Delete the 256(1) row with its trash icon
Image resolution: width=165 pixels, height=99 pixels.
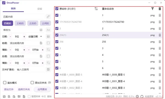point(160,35)
